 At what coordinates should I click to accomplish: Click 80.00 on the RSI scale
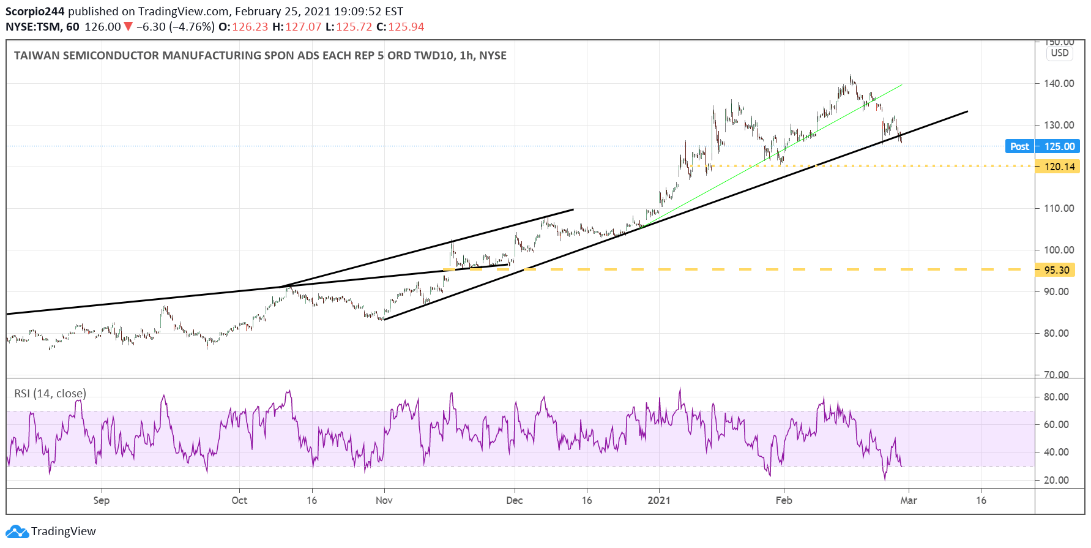pos(1056,397)
